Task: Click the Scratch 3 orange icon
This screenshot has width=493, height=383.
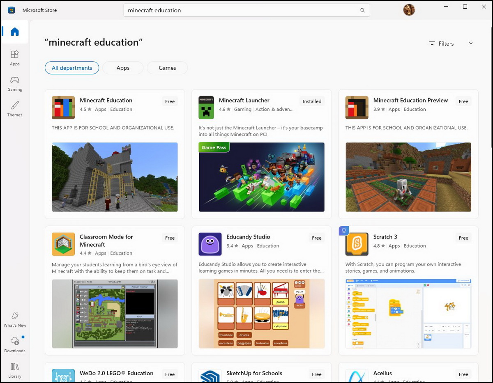Action: point(357,244)
